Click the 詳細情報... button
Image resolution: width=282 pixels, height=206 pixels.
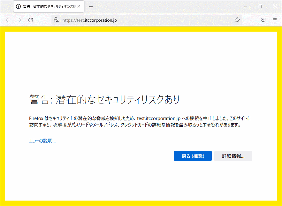[233, 156]
